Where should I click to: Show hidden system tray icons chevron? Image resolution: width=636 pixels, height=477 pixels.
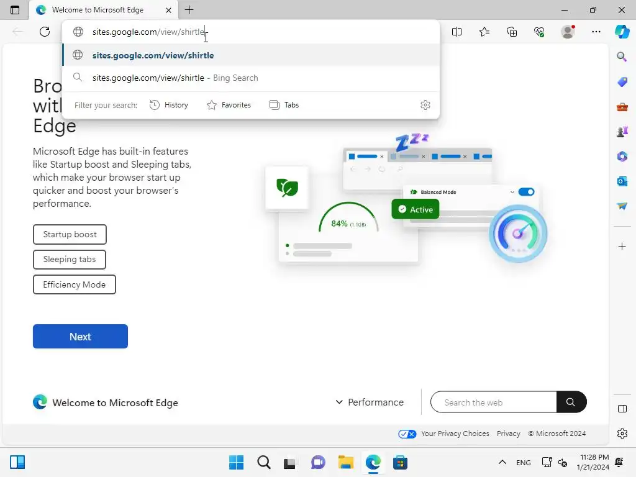pos(502,462)
